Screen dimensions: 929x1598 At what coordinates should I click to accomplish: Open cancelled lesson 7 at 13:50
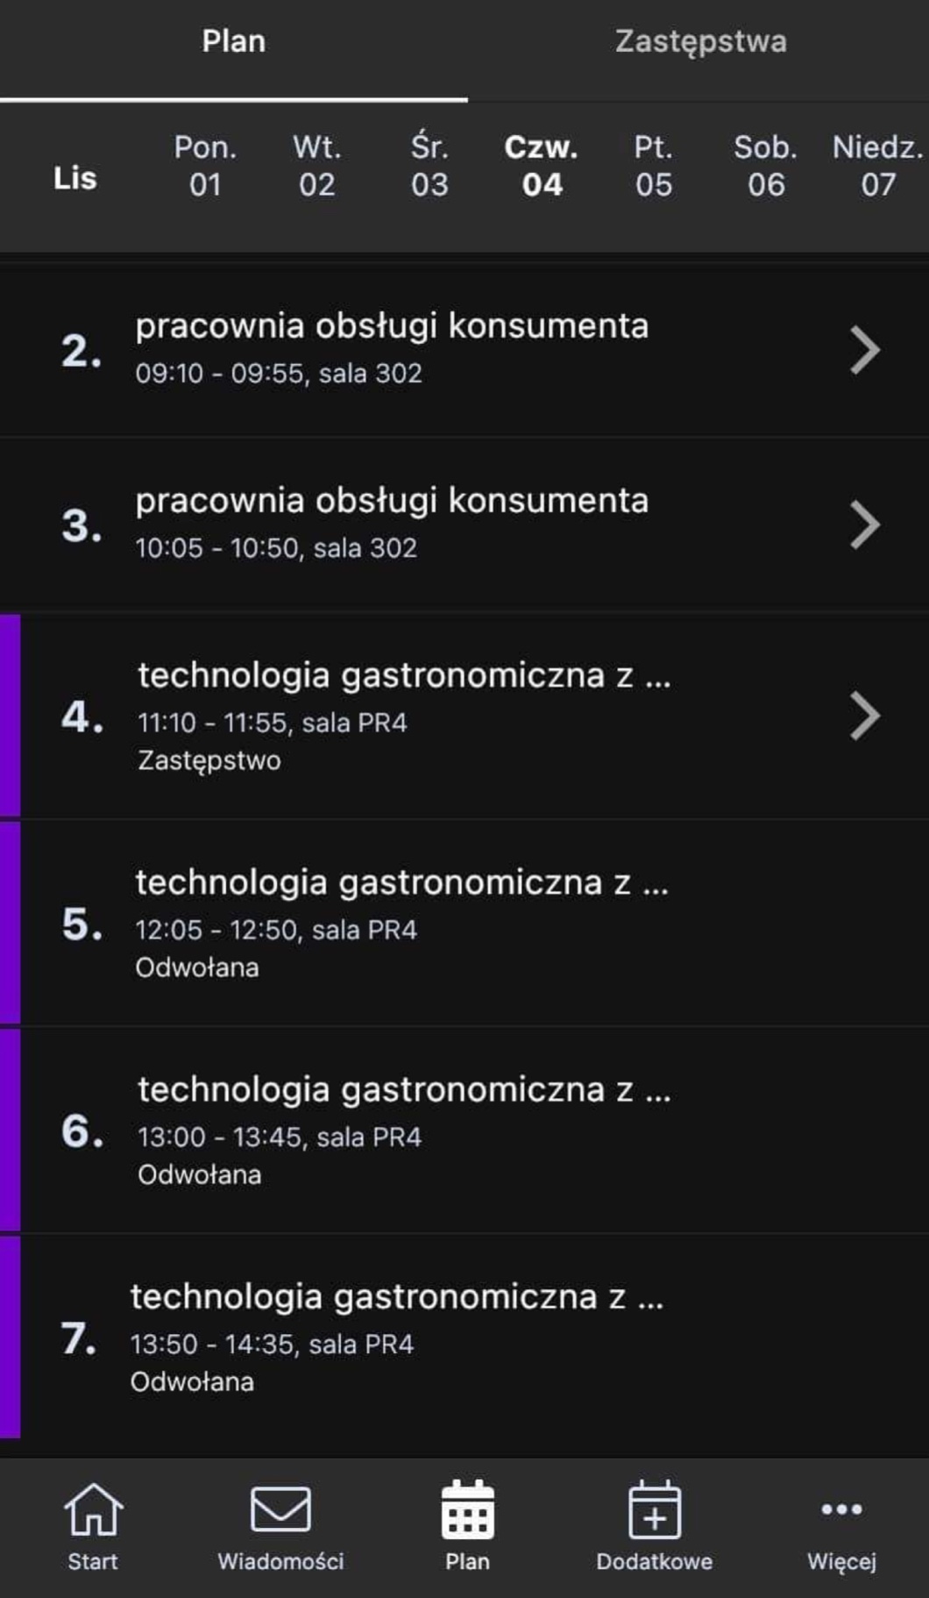(x=397, y=1338)
